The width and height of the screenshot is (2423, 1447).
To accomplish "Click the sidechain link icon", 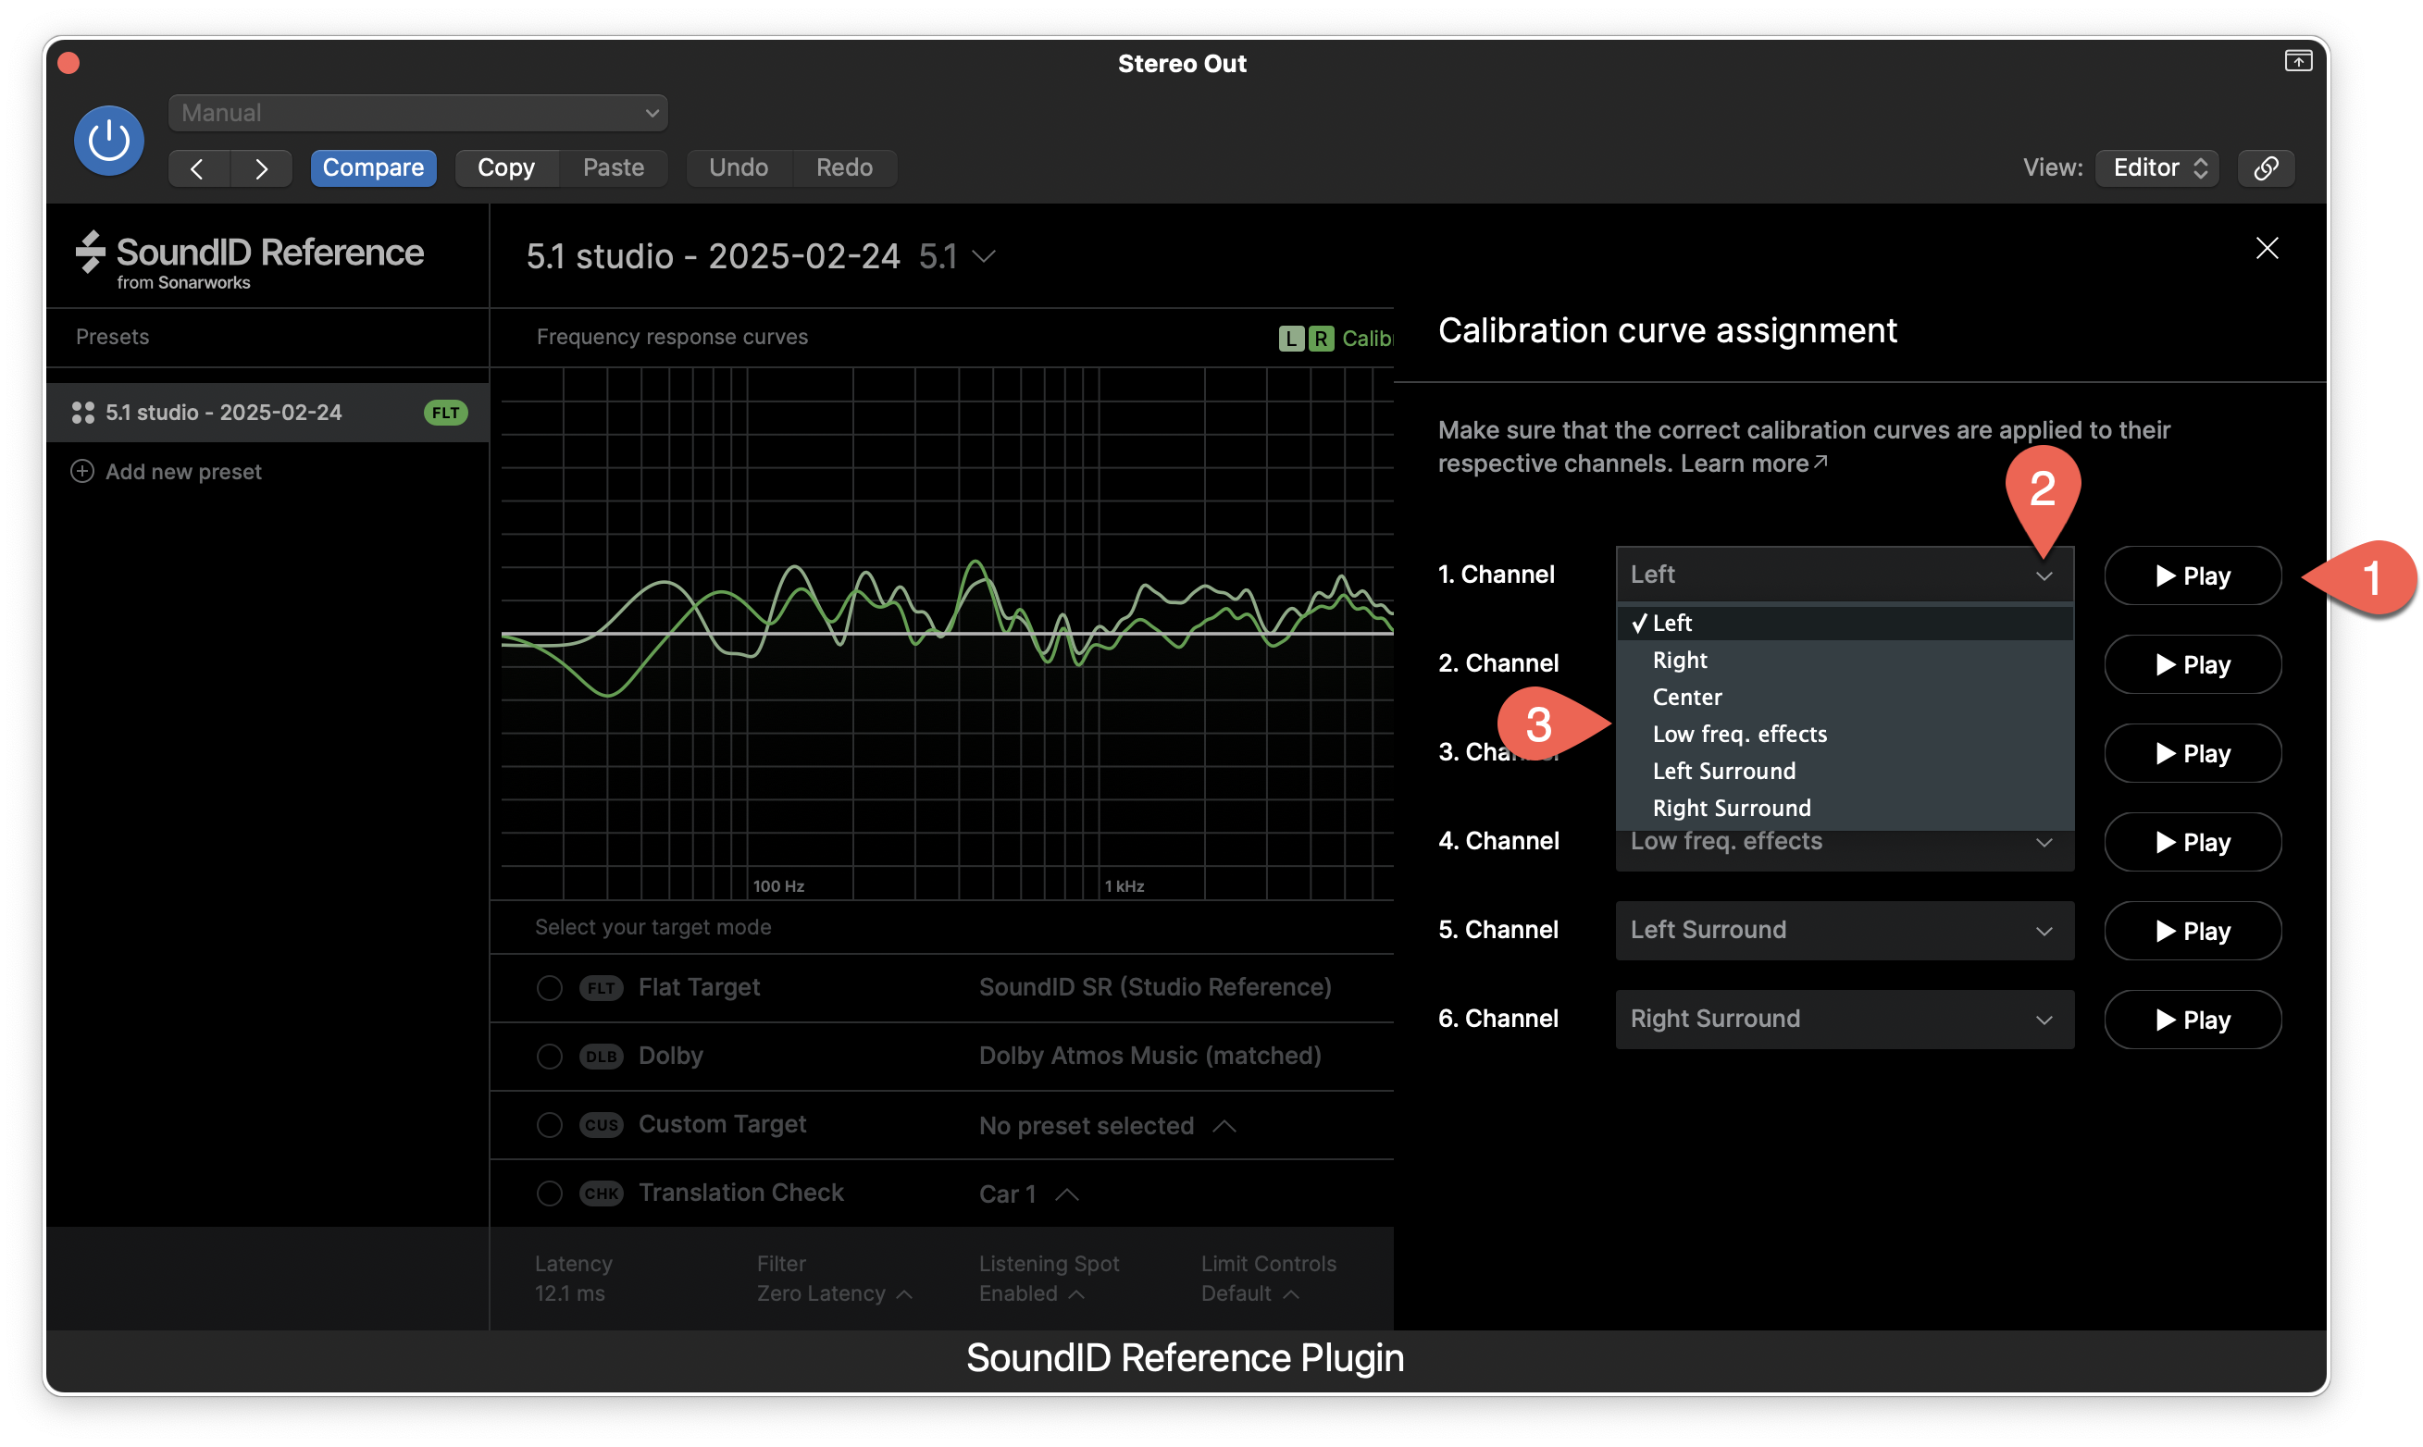I will [x=2265, y=167].
